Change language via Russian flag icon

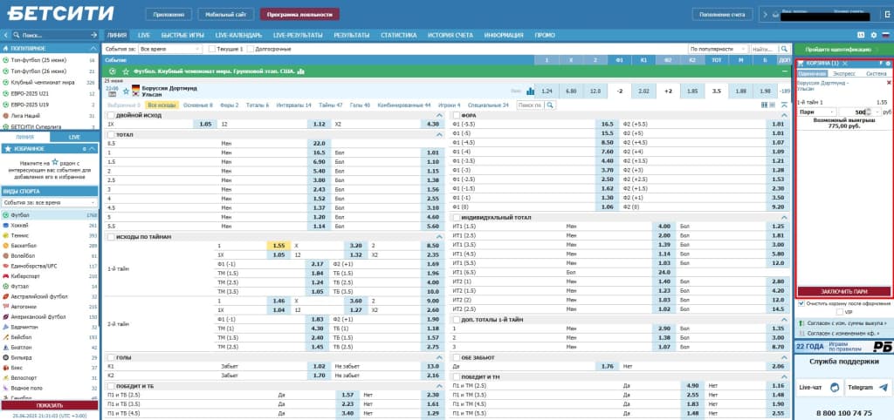click(886, 35)
